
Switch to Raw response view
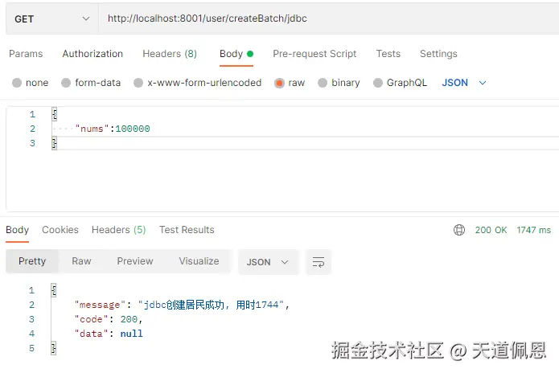point(81,261)
